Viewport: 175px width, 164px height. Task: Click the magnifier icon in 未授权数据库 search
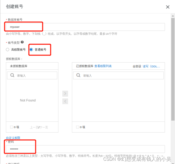coord(12,75)
